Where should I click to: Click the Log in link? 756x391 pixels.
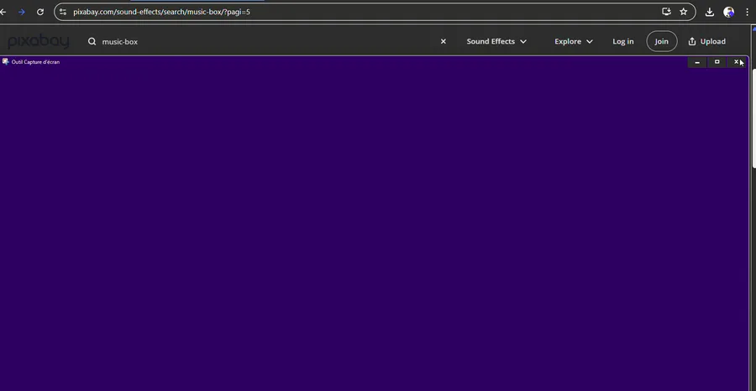pyautogui.click(x=623, y=41)
